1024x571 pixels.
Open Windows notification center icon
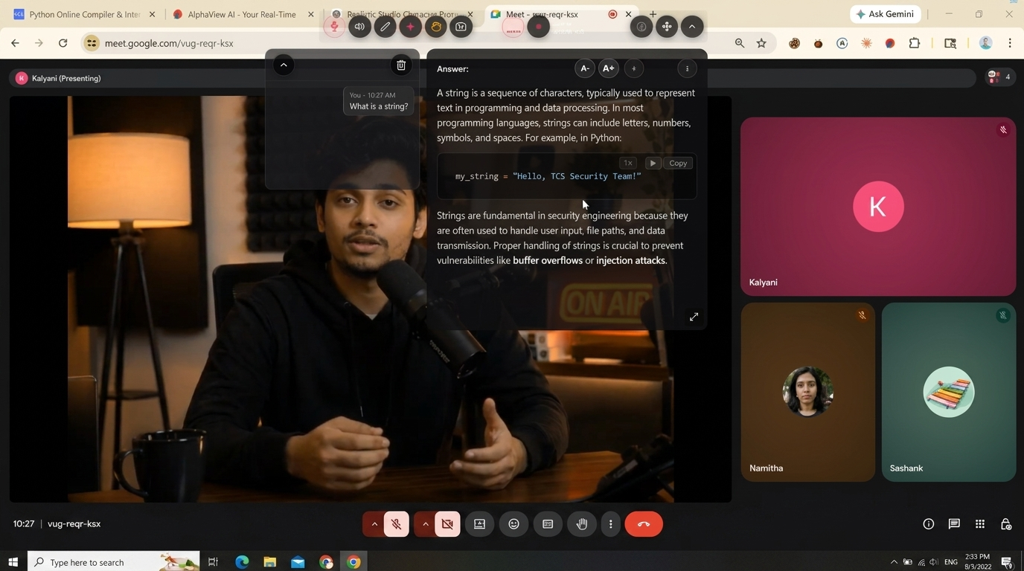pos(1007,562)
